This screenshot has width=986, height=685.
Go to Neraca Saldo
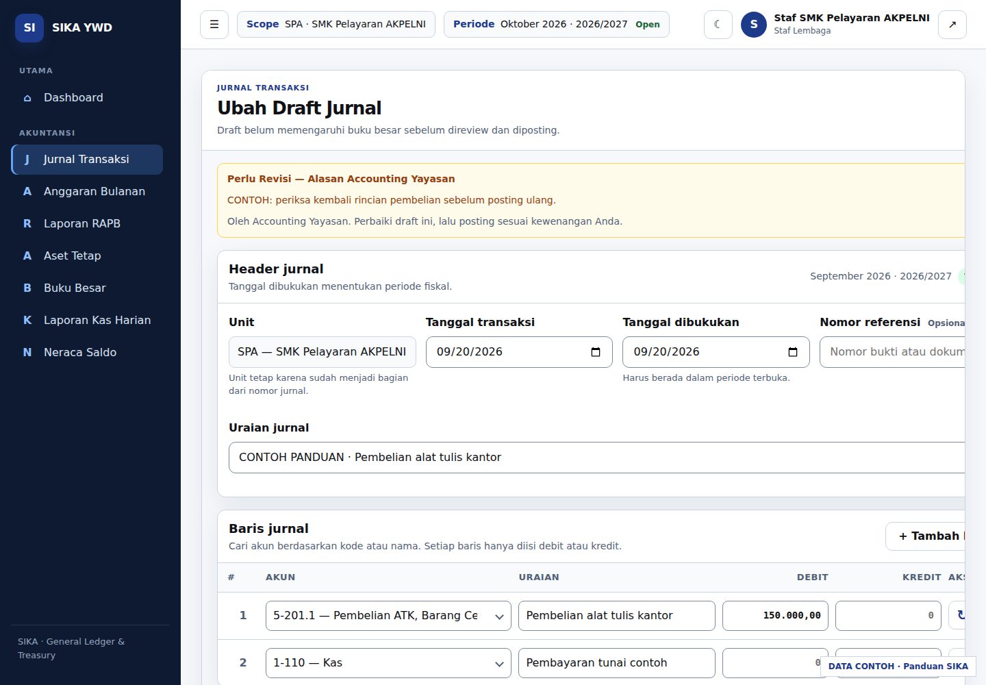pos(87,353)
